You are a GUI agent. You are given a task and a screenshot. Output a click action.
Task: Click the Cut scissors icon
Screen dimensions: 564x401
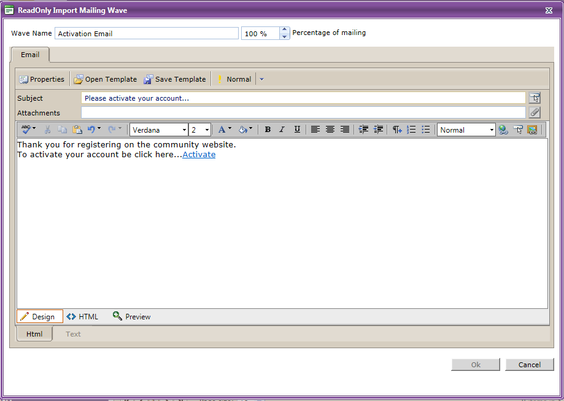pyautogui.click(x=47, y=130)
